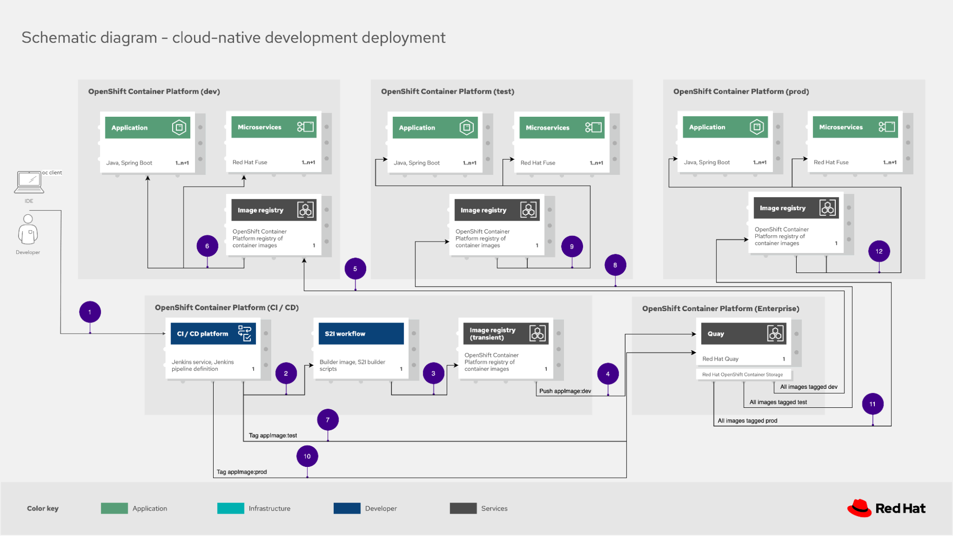Click the transient Image registry icon
Screen dimensions: 953x536
coord(537,334)
